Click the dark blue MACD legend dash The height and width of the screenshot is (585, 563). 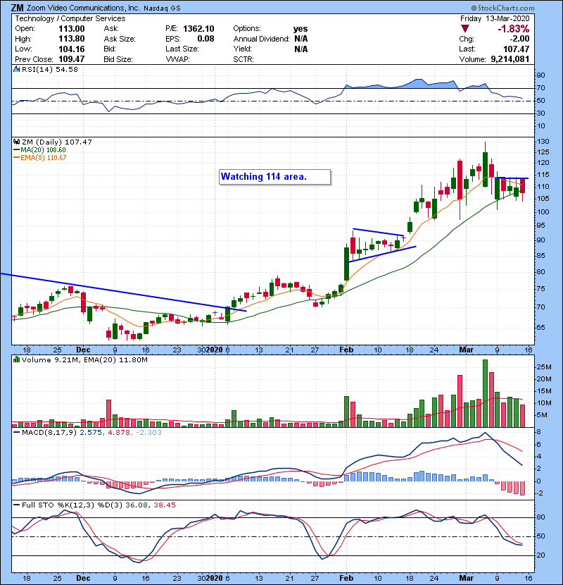coord(16,433)
